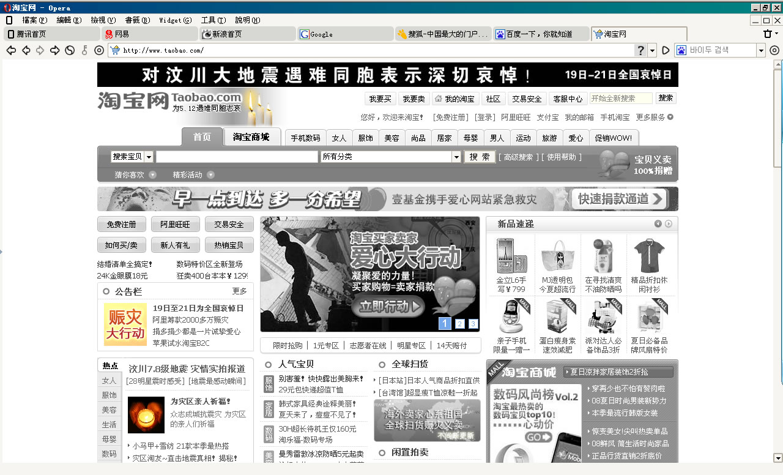Viewport: 783px width, 475px height.
Task: Click the 更多 link in 公告栏
Action: (x=240, y=291)
